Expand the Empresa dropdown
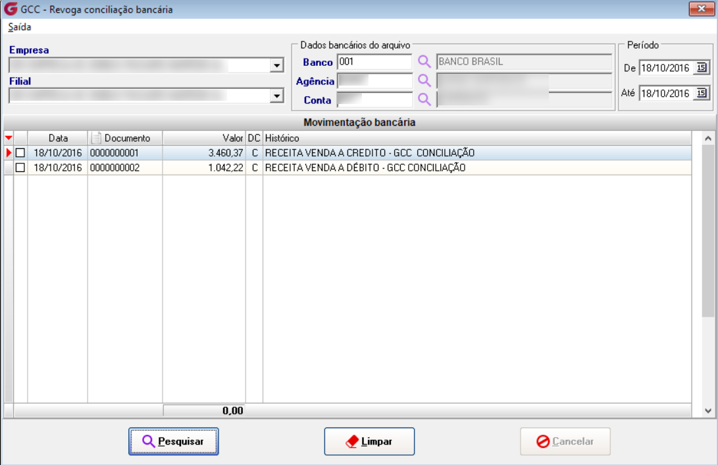This screenshot has height=465, width=718. click(x=276, y=65)
